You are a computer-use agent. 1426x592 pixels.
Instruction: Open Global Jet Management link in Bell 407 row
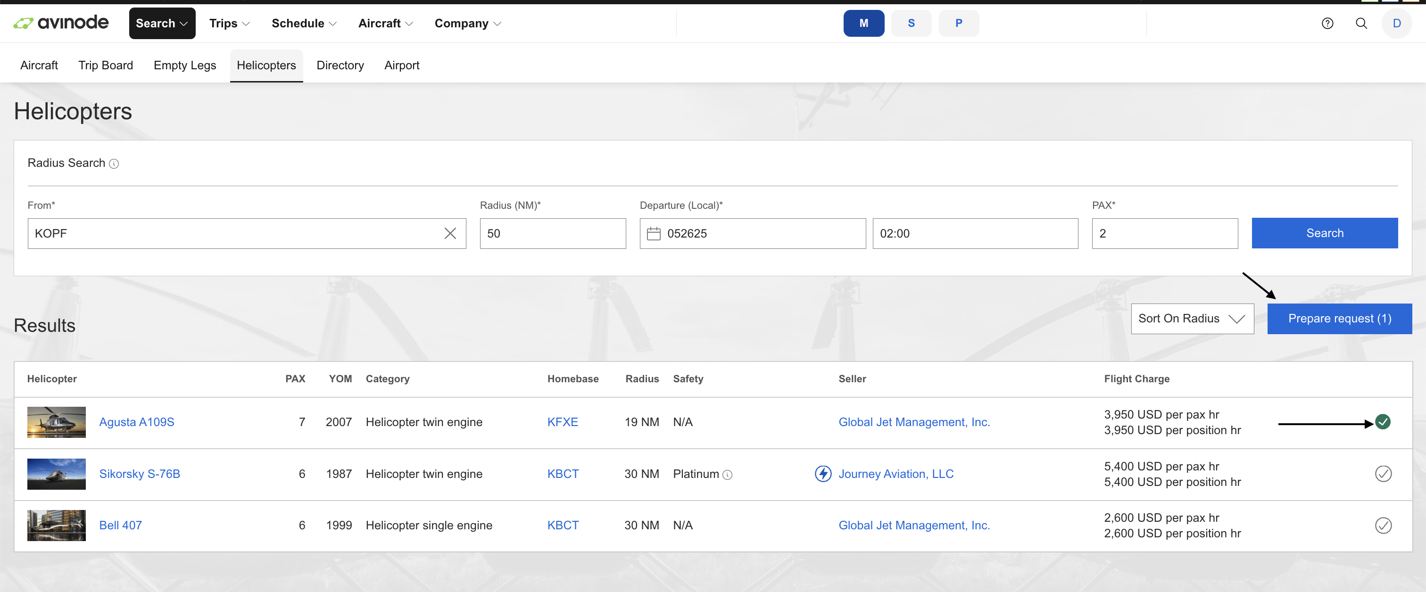pyautogui.click(x=914, y=526)
